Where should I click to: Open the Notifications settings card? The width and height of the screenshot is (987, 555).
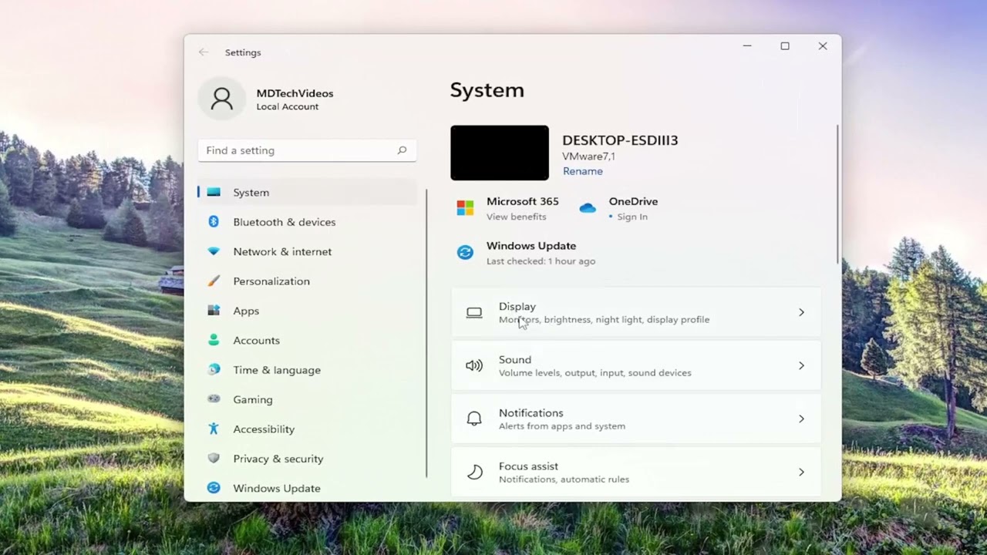(x=636, y=419)
